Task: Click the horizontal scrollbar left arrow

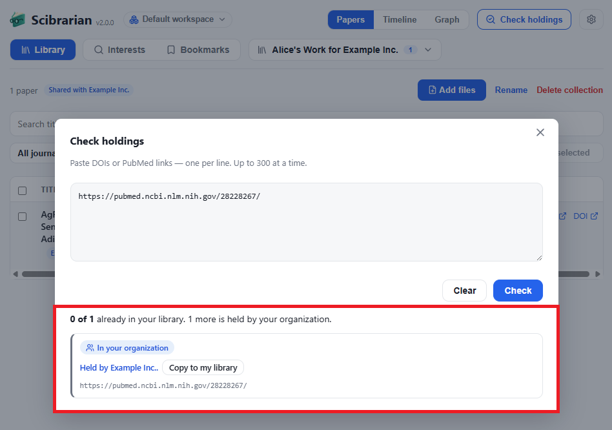Action: (15, 274)
